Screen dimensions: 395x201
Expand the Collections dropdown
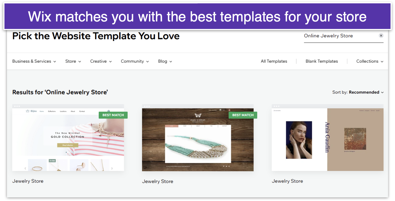point(370,61)
